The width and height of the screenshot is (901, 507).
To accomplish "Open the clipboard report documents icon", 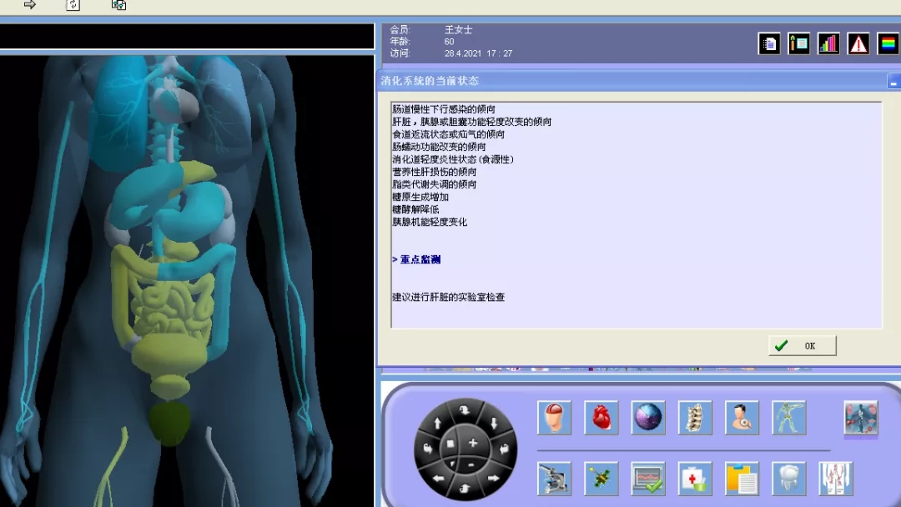I will coord(742,478).
